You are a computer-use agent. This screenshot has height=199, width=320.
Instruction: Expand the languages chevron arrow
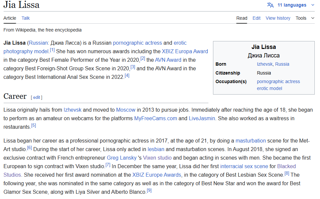313,5
